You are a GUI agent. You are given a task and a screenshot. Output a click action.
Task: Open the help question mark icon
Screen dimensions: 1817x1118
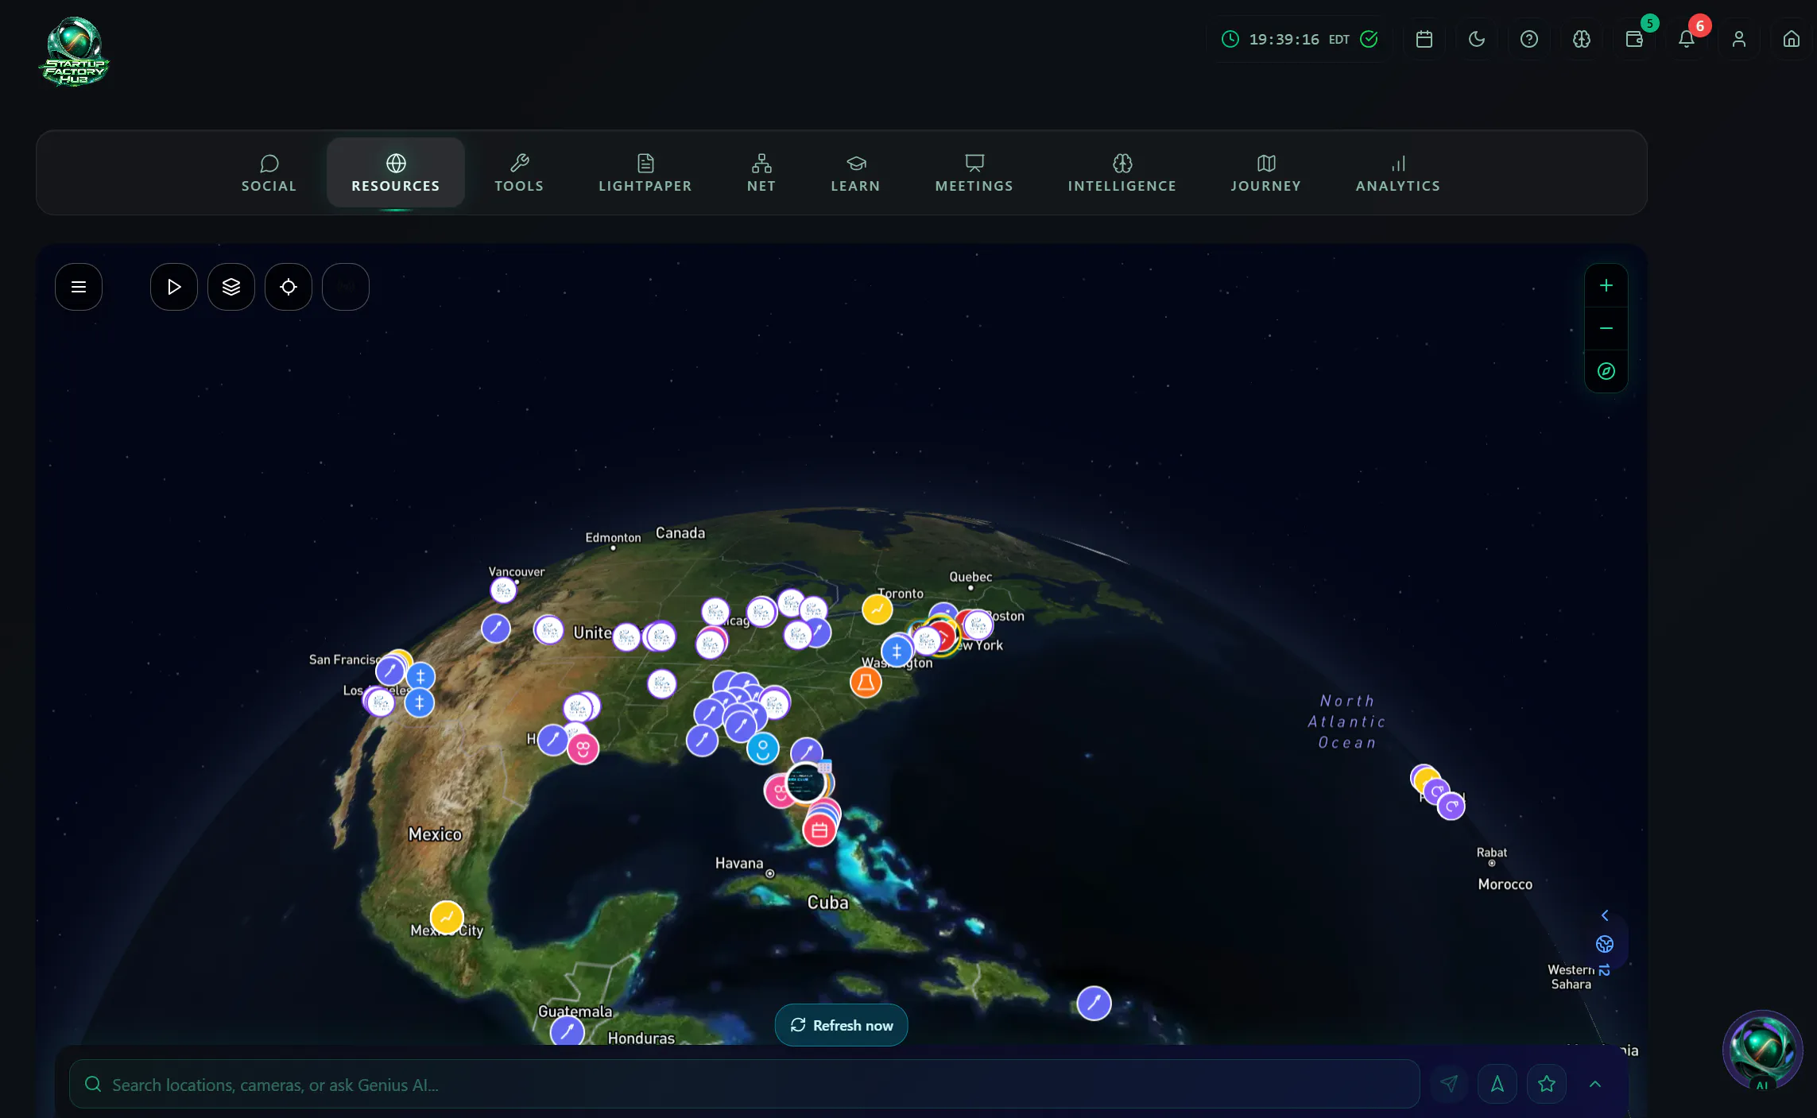[x=1528, y=39]
